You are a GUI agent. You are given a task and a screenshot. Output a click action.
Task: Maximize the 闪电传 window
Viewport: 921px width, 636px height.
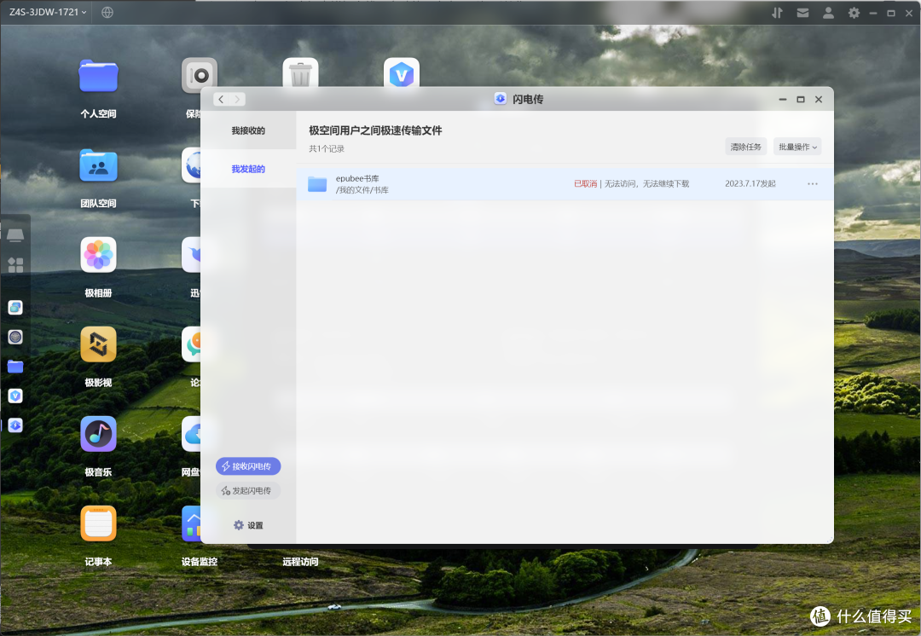click(801, 99)
